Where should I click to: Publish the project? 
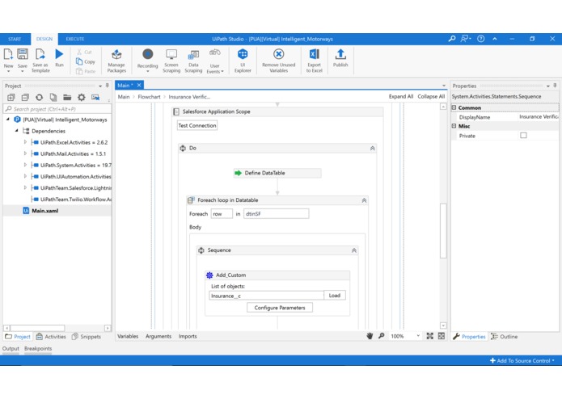click(340, 58)
